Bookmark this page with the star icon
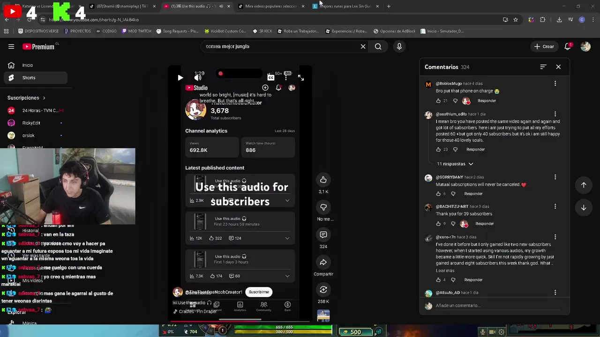This screenshot has width=600, height=337. [516, 20]
